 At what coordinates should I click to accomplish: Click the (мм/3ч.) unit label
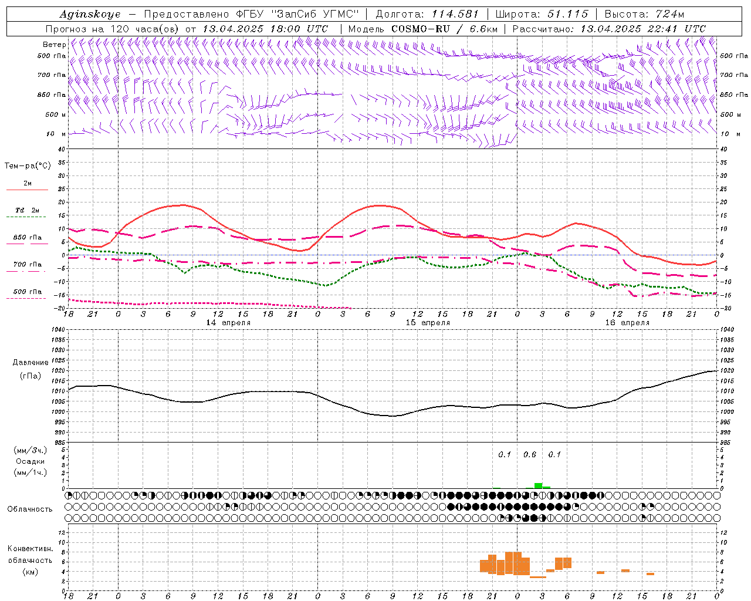tap(31, 450)
